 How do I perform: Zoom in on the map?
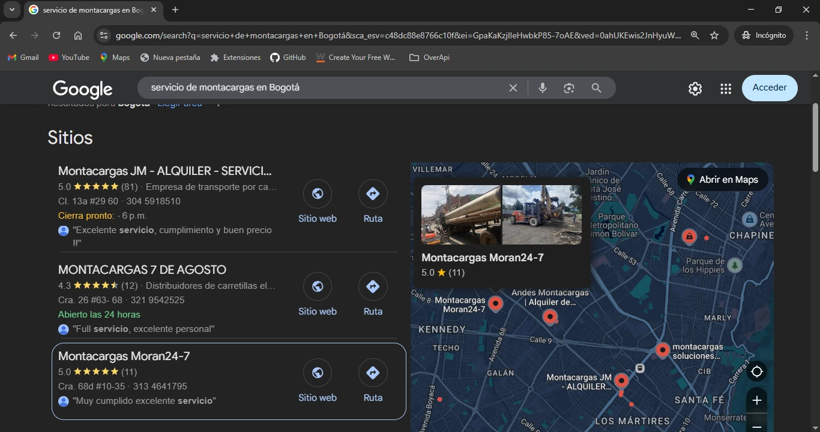pyautogui.click(x=757, y=400)
